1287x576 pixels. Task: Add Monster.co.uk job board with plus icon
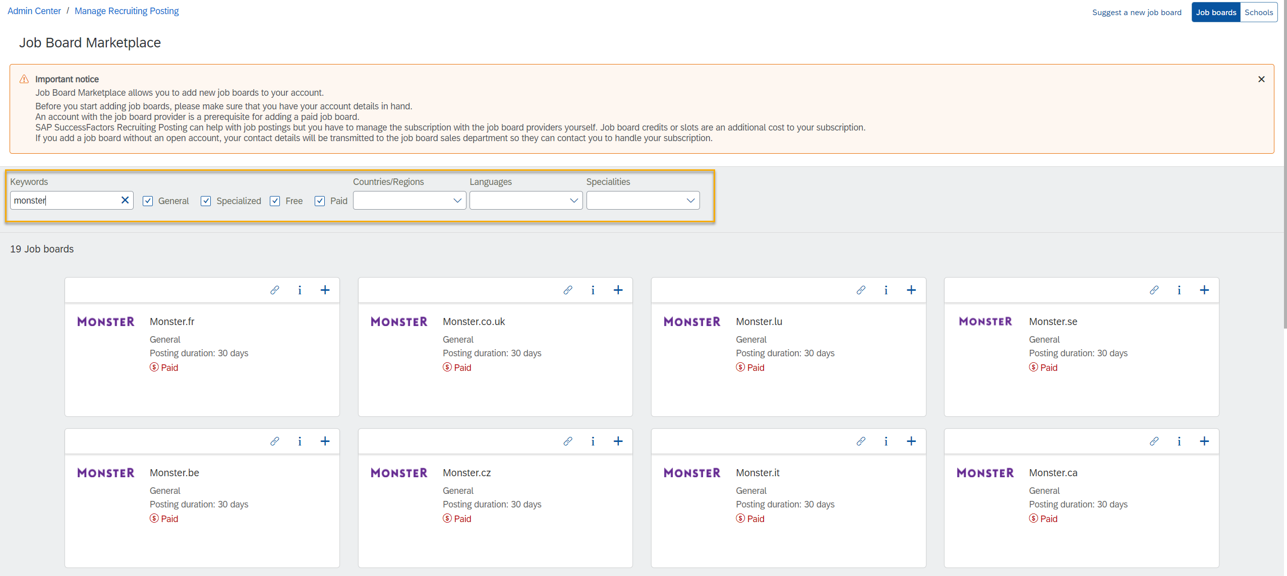pos(618,290)
